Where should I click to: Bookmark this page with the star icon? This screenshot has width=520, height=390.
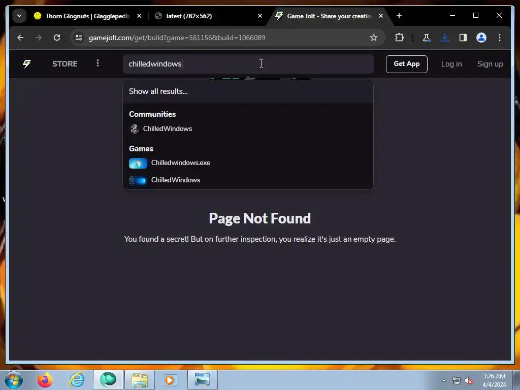point(374,38)
